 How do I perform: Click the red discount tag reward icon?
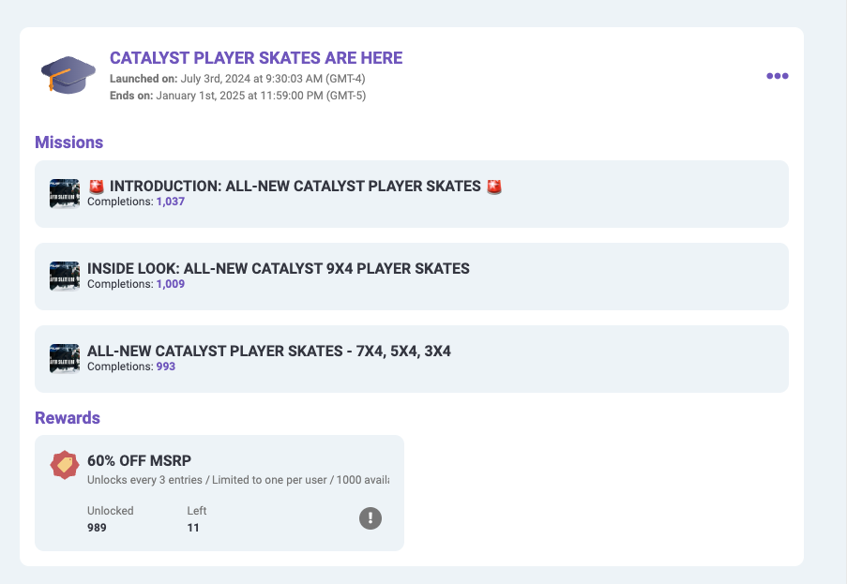[65, 464]
